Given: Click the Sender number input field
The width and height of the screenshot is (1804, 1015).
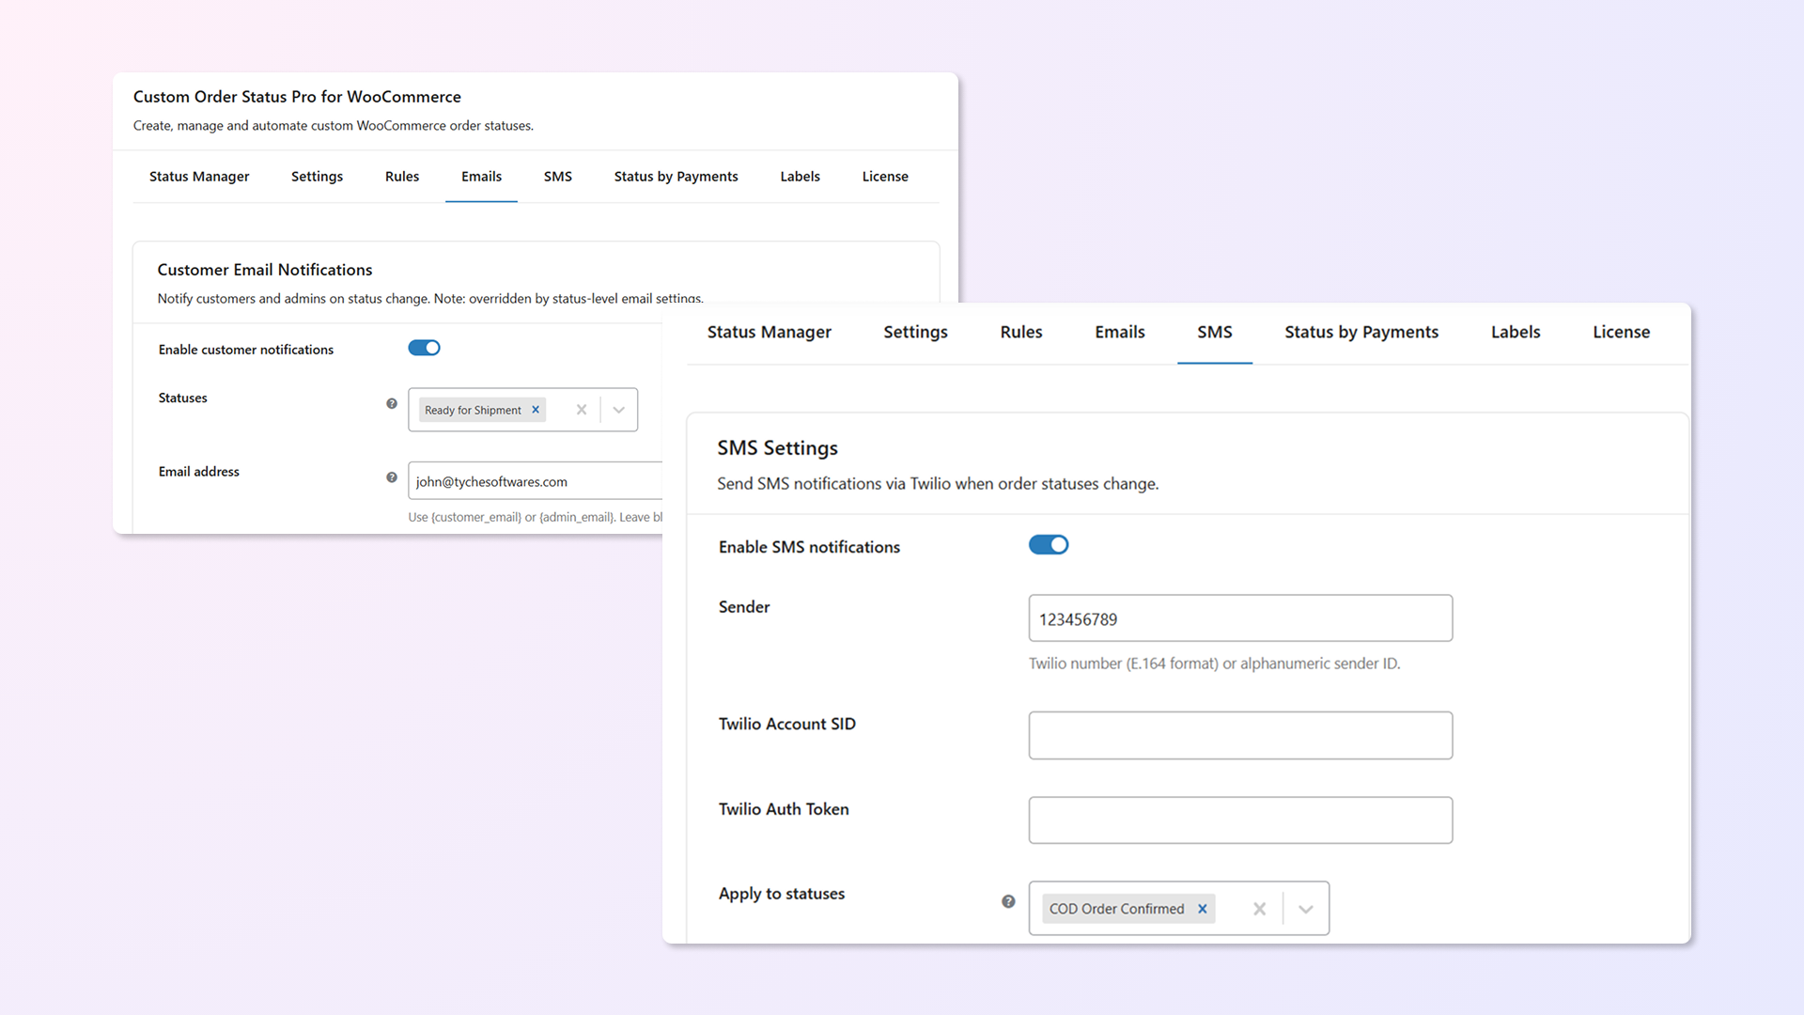Looking at the screenshot, I should (x=1240, y=618).
